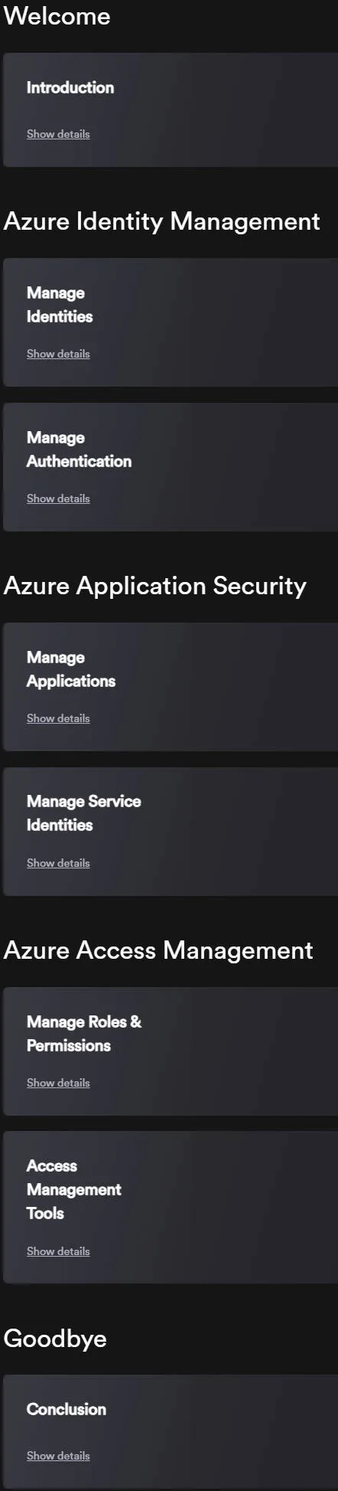Image resolution: width=338 pixels, height=1491 pixels.
Task: Open the Manage Authentication card title
Action: click(x=79, y=450)
